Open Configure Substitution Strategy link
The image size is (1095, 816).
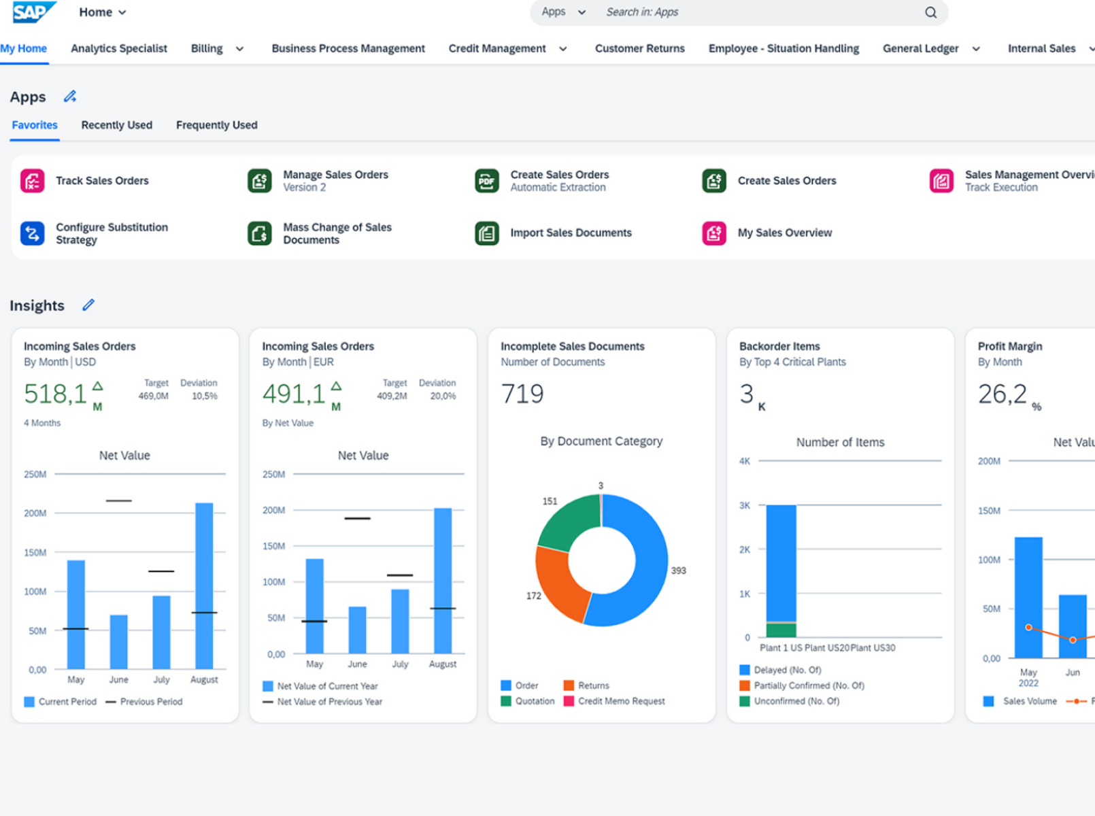tap(112, 233)
